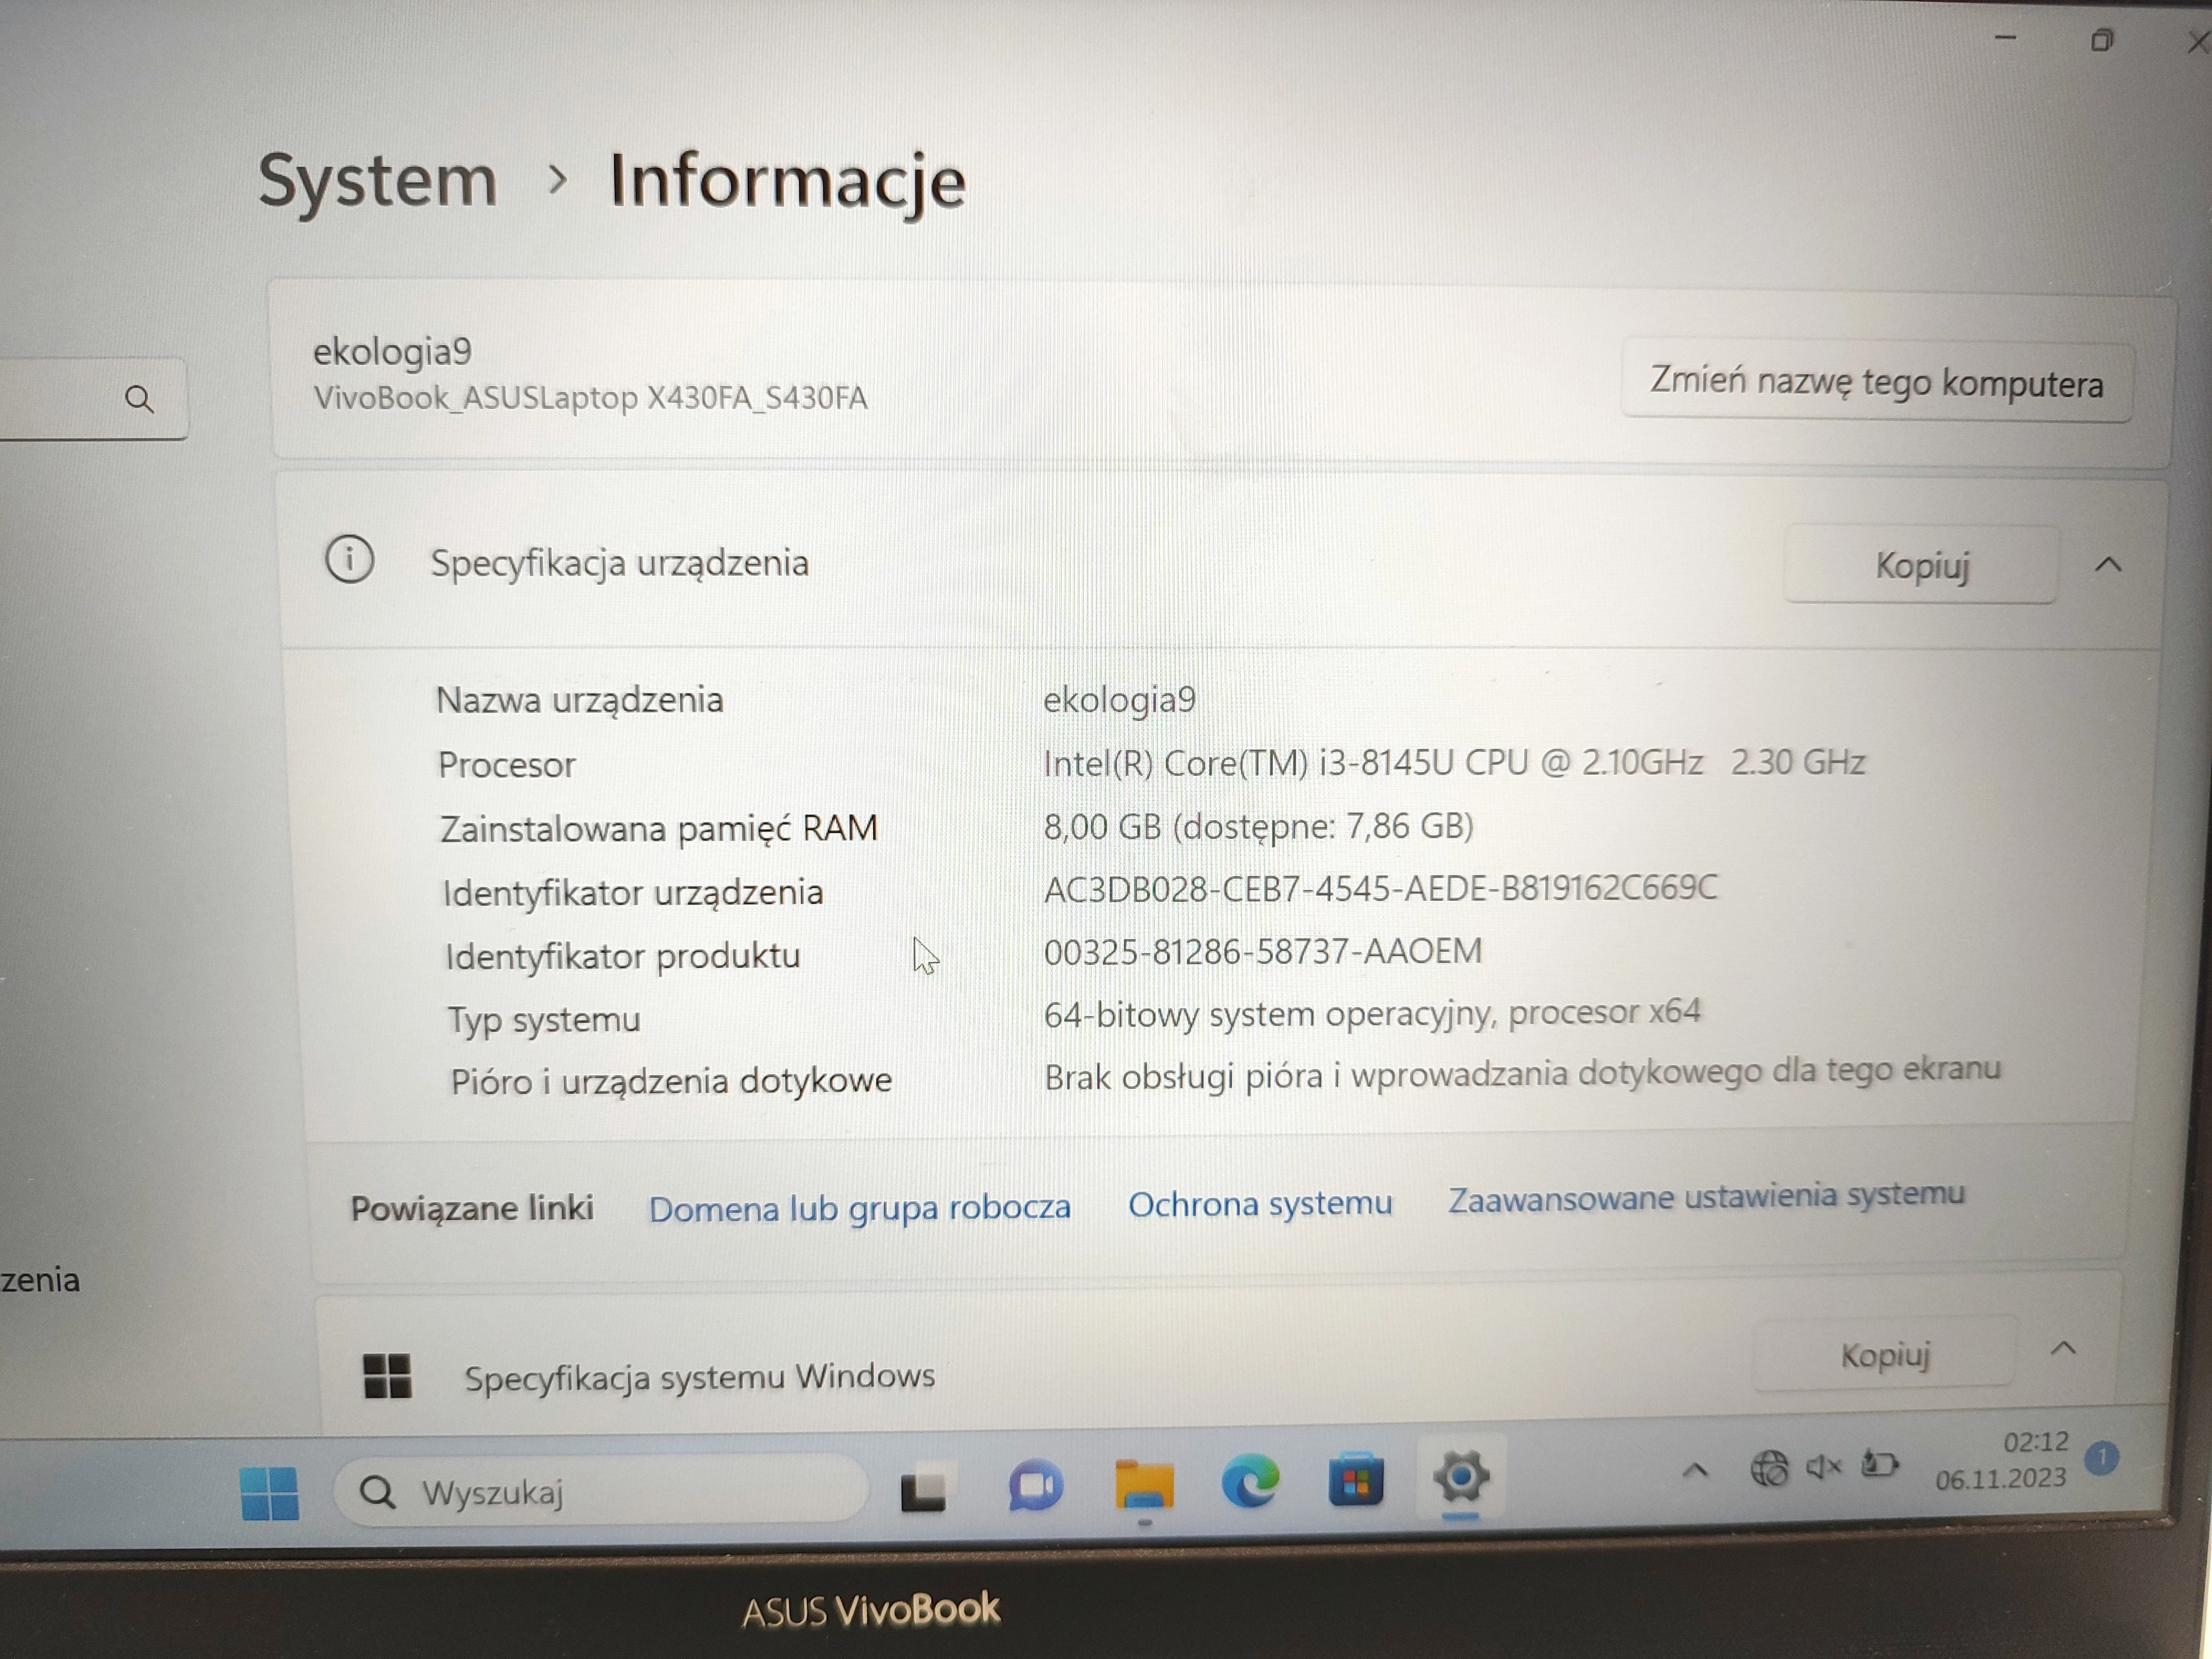2212x1659 pixels.
Task: Open Microsoft Store from the taskbar
Action: [1355, 1479]
